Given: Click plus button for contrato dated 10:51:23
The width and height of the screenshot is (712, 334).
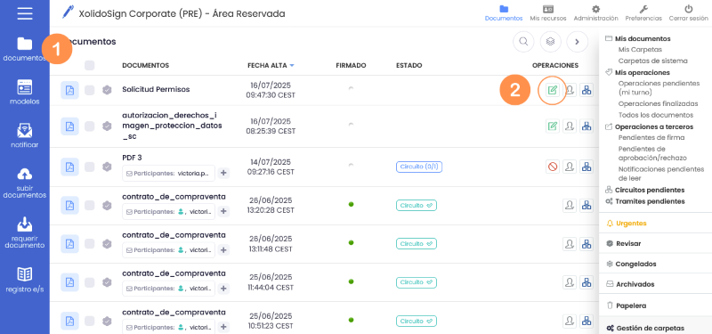Looking at the screenshot, I should coord(223,327).
